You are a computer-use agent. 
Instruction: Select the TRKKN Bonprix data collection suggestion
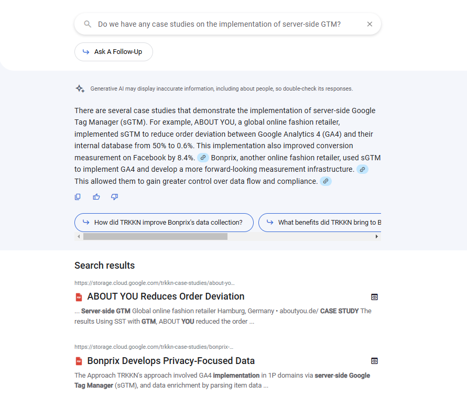tap(164, 222)
